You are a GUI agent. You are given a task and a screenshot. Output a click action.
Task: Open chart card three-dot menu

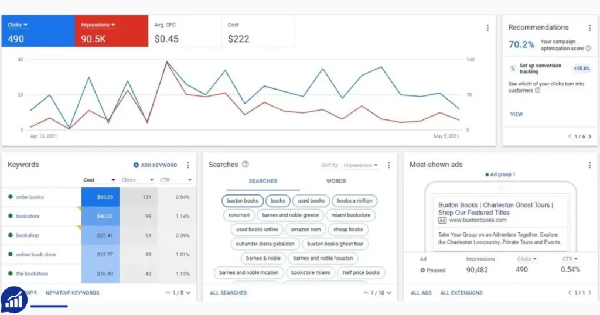487,28
